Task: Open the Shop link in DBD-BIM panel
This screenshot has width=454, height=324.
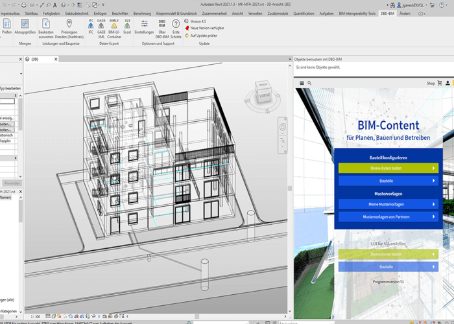Action: (431, 84)
